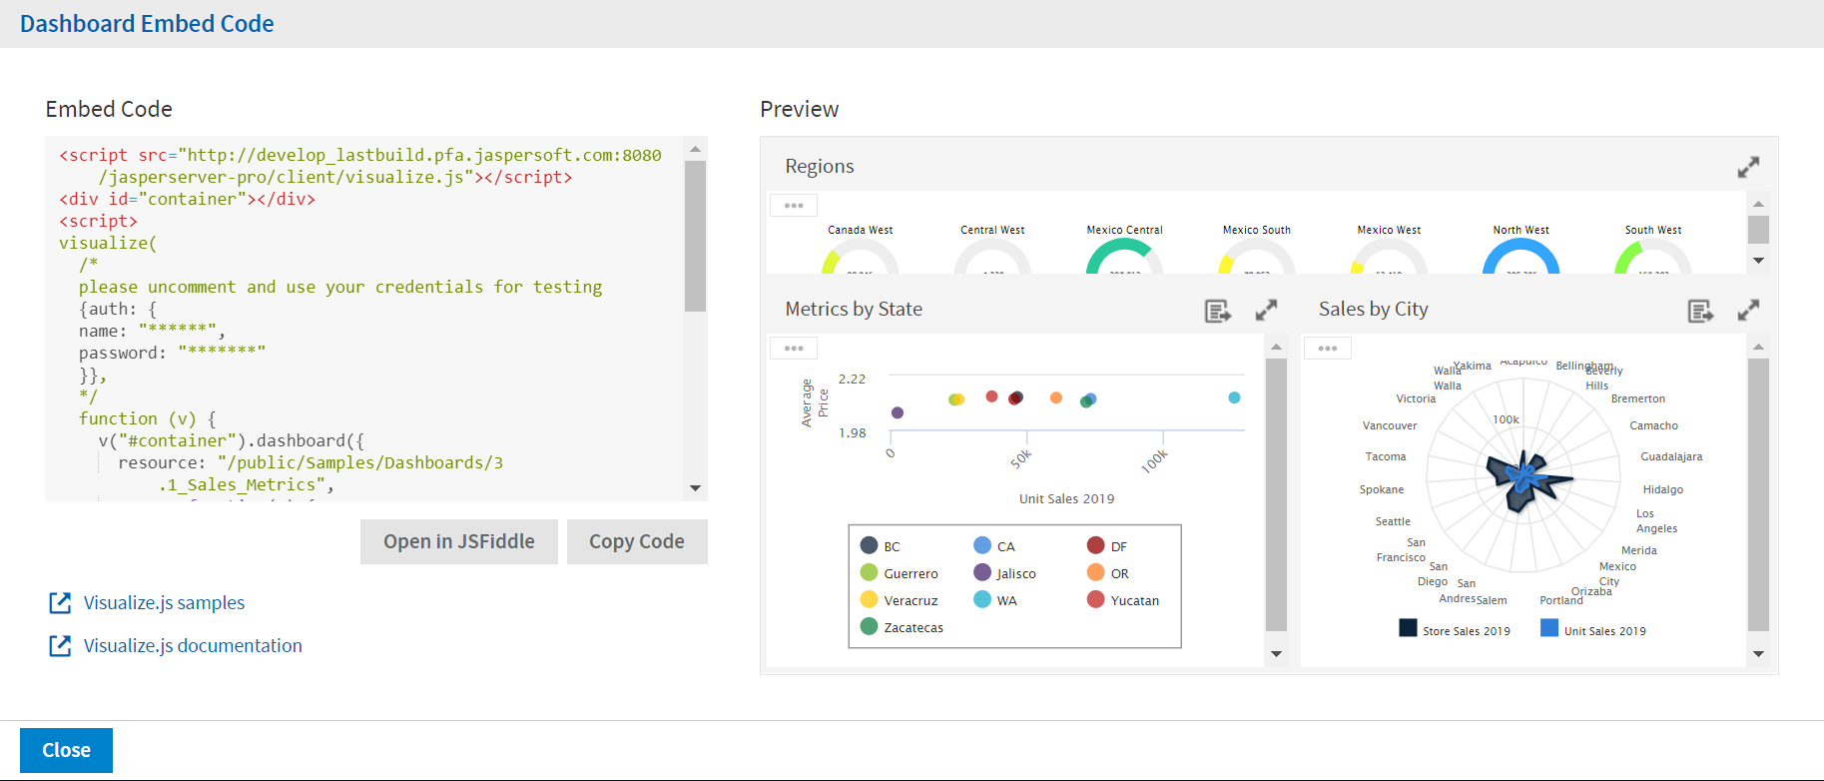Toggle OR series in legend
The width and height of the screenshot is (1824, 781).
point(1107,573)
